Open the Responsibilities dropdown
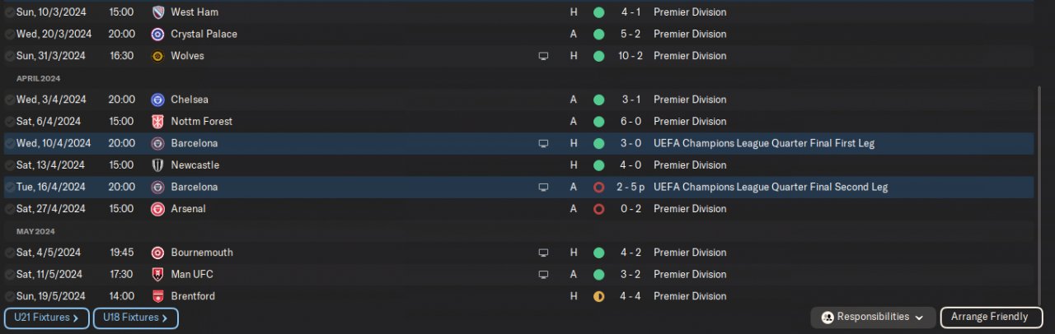 pyautogui.click(x=873, y=318)
